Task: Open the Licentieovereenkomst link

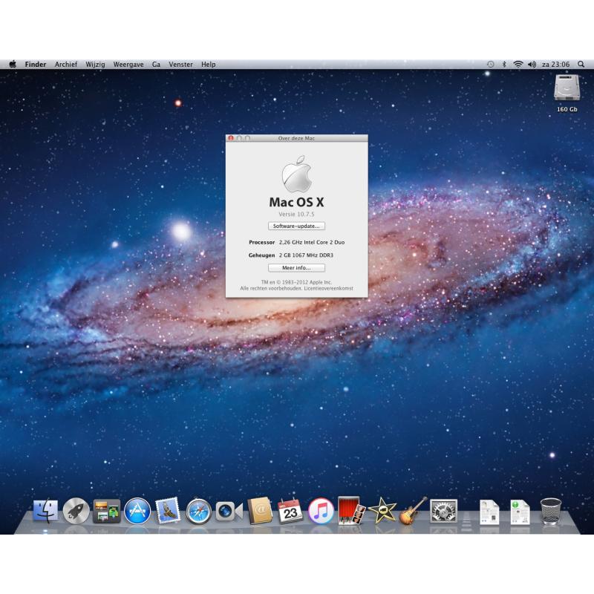Action: click(x=328, y=288)
